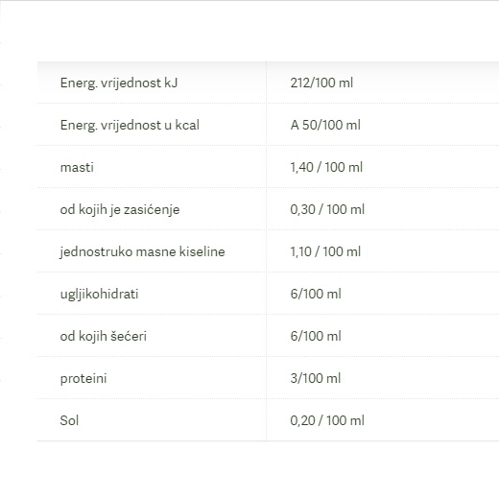Screen dimensions: 499x499
Task: Select the 212/100 ml value cell
Action: pyautogui.click(x=321, y=83)
